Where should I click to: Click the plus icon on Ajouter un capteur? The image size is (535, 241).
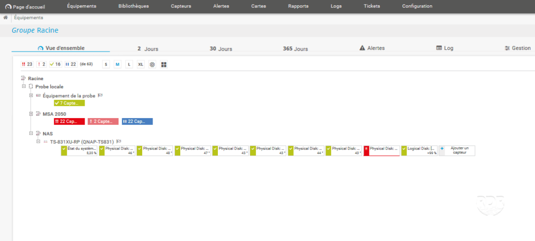pyautogui.click(x=441, y=148)
